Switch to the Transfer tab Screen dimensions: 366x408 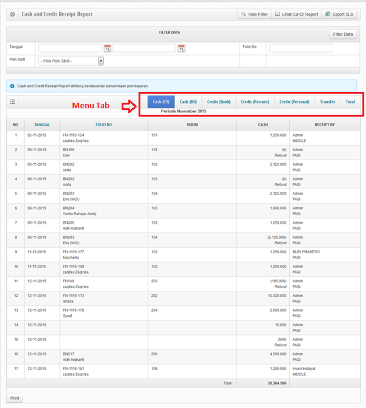(x=327, y=102)
